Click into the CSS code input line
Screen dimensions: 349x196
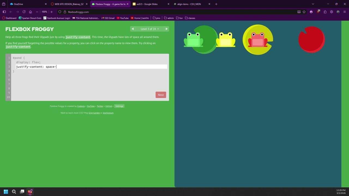coord(91,67)
